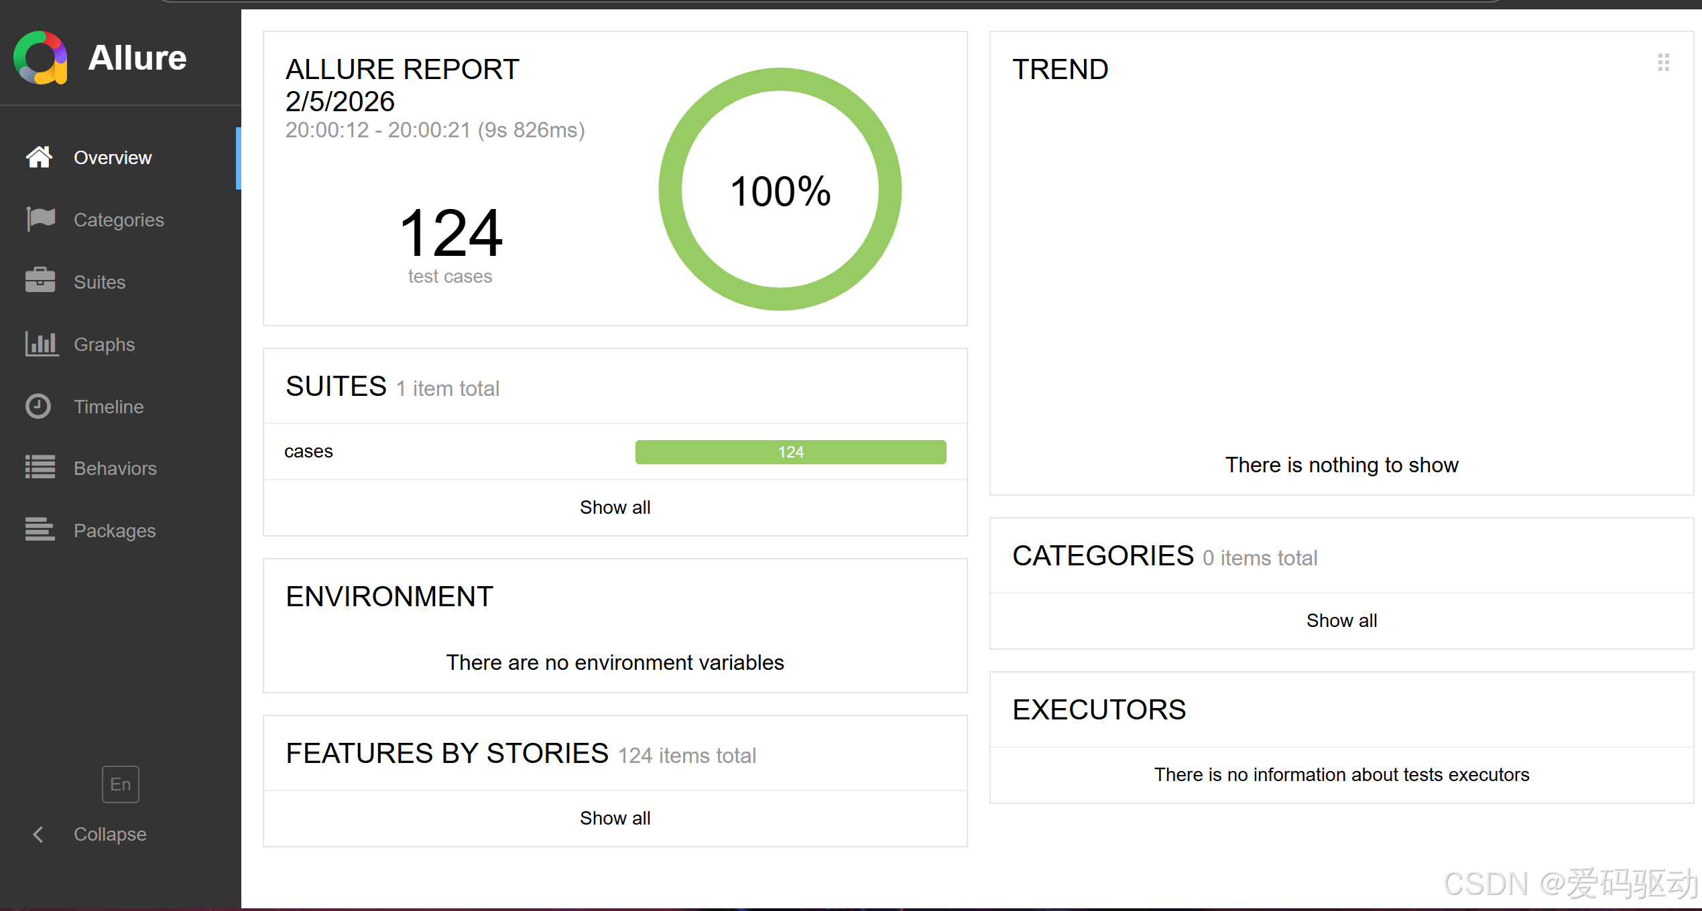Open Suites via the briefcase icon
The image size is (1702, 911).
40,281
